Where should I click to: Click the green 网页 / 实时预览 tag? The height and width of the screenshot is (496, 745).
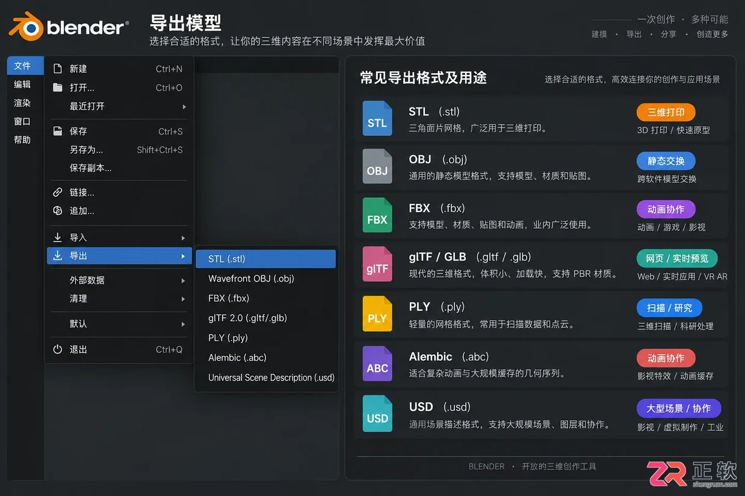[677, 258]
